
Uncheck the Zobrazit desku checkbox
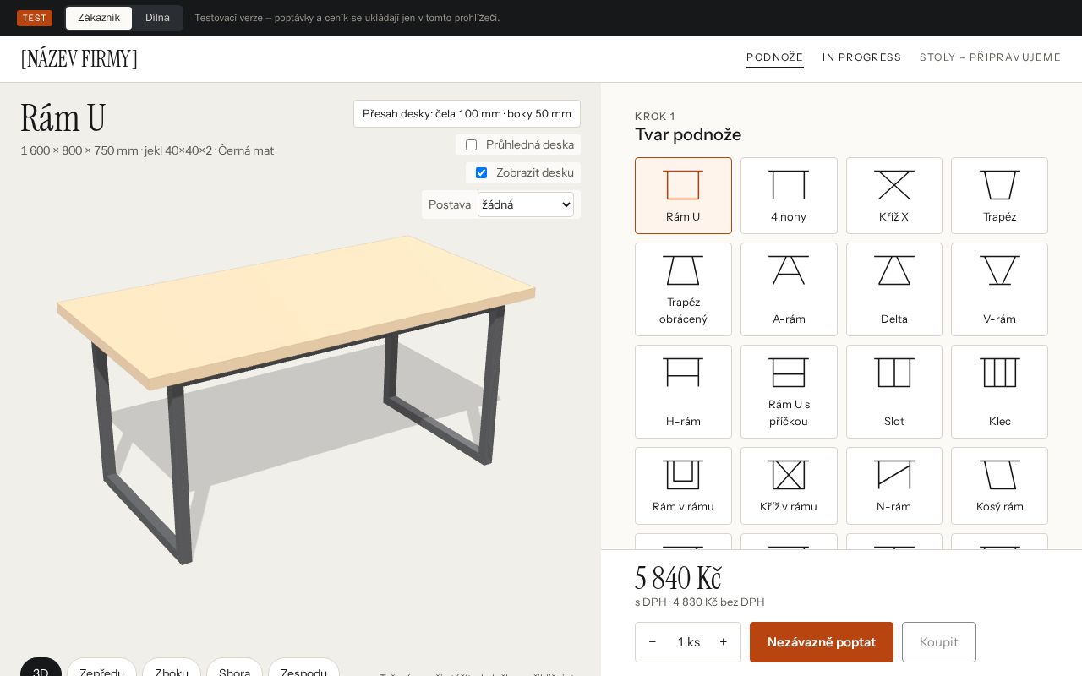[x=481, y=172]
